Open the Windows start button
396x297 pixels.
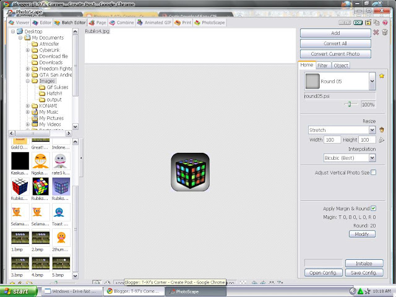pos(18,291)
